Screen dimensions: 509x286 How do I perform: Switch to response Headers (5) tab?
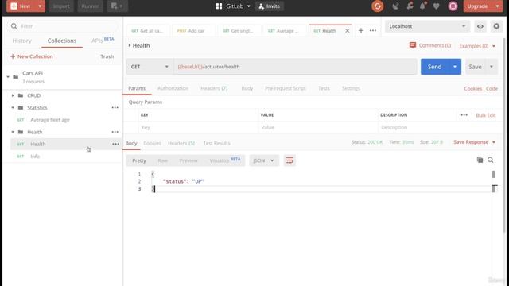(181, 143)
